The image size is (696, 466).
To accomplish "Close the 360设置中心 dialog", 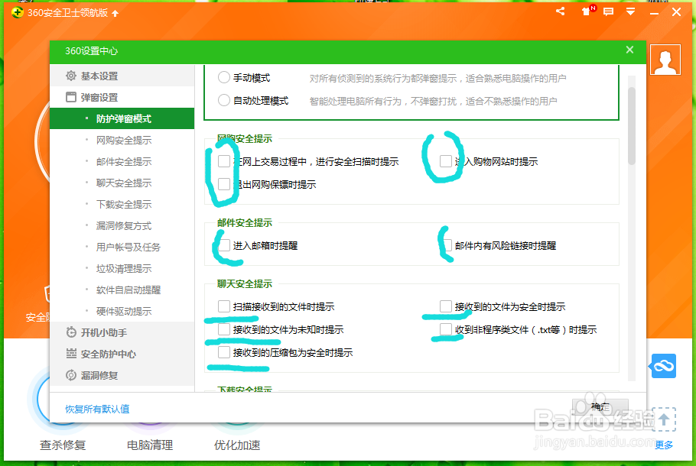I will pos(629,50).
